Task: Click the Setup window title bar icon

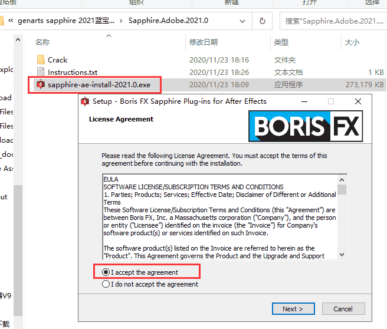Action: pos(85,101)
